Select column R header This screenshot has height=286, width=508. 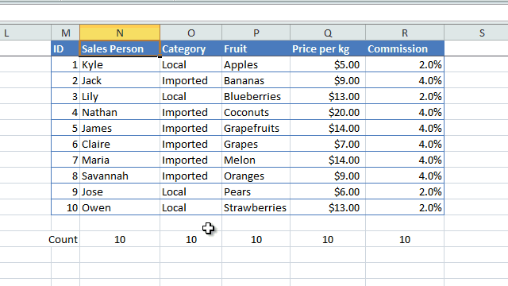point(405,33)
